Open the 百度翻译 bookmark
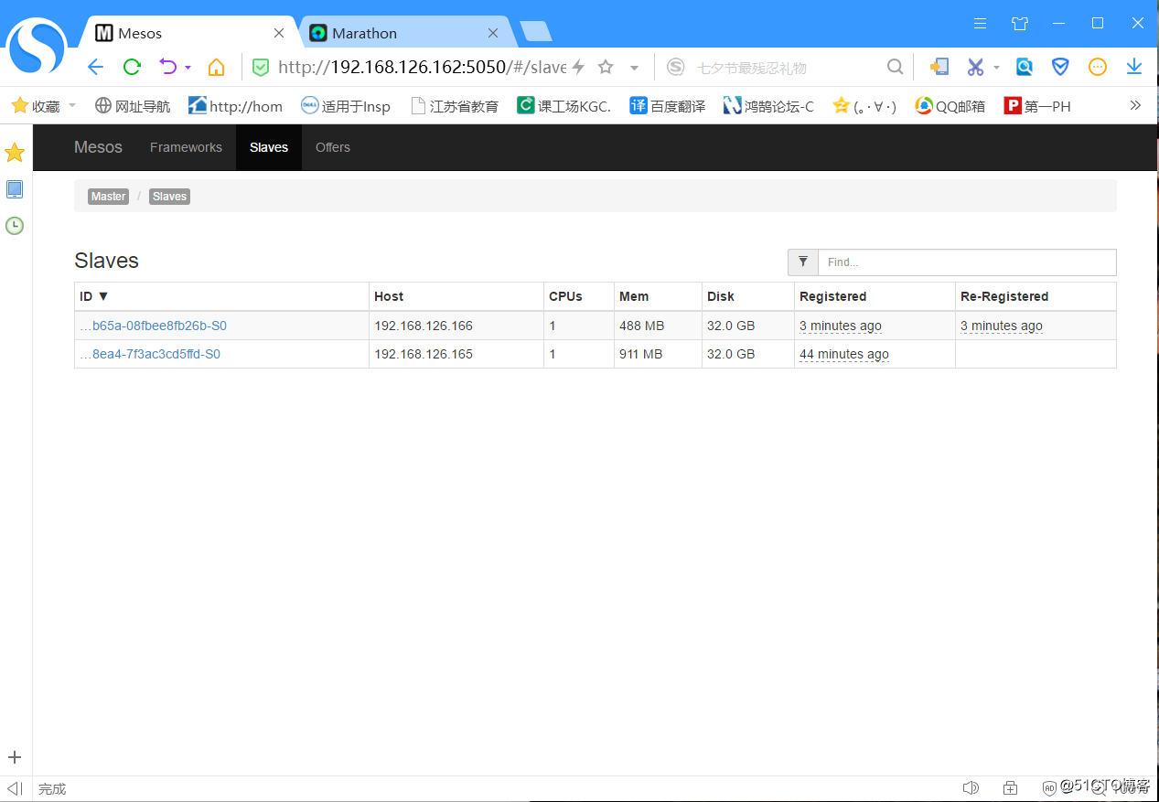This screenshot has width=1159, height=802. pos(668,106)
